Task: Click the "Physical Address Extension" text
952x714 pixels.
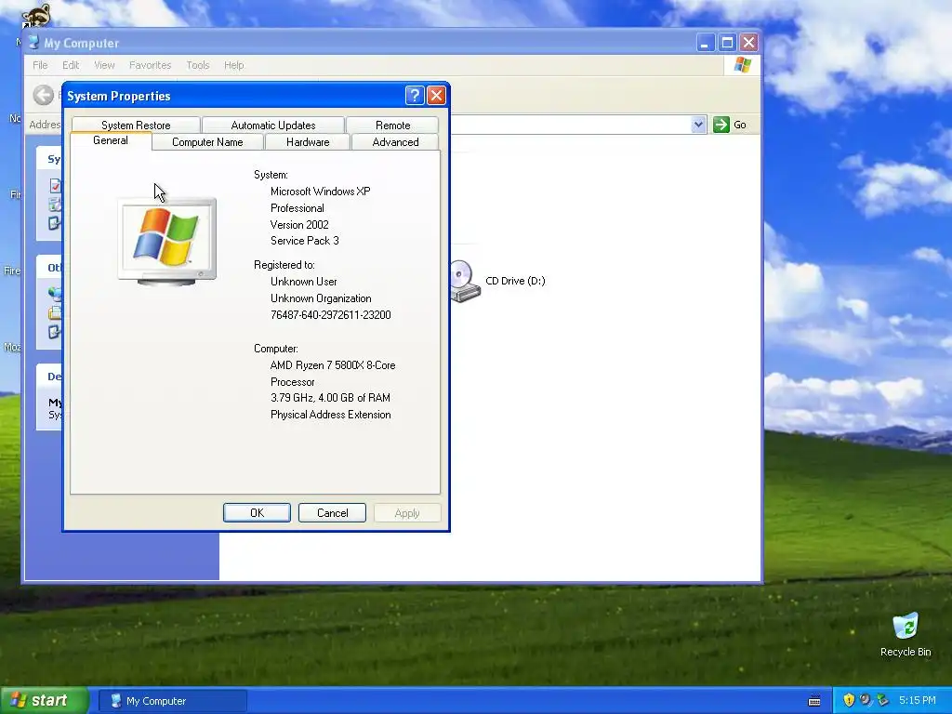Action: click(330, 415)
